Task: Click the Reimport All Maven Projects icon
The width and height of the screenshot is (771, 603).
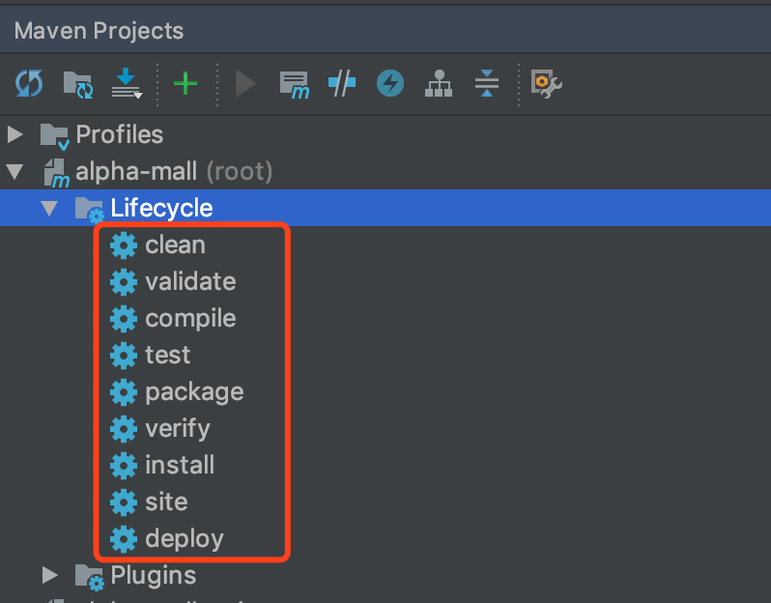Action: (x=29, y=84)
